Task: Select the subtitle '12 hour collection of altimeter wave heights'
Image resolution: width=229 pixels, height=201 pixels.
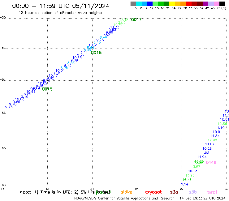Action: tap(60, 13)
